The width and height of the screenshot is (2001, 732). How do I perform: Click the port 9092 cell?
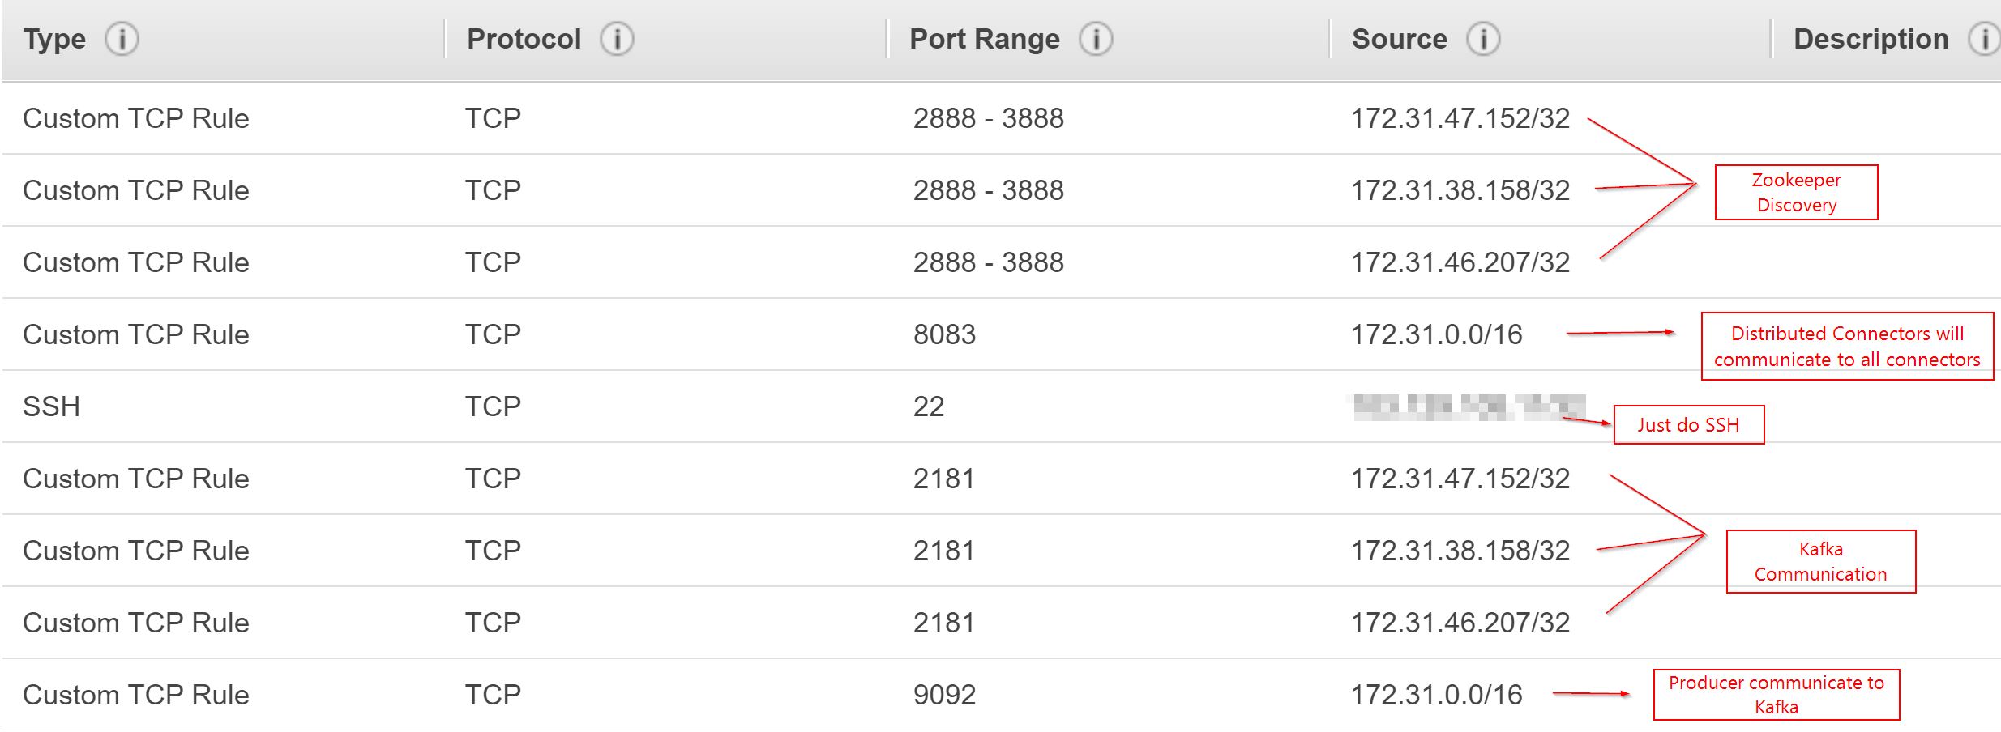tap(944, 695)
